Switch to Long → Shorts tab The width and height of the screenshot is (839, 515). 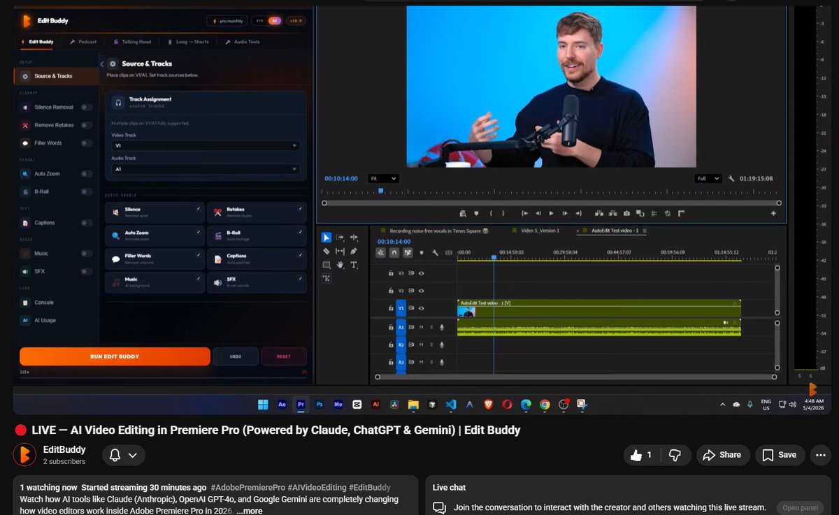tap(188, 42)
